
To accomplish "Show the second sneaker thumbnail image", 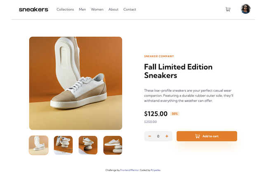I will pos(63,145).
